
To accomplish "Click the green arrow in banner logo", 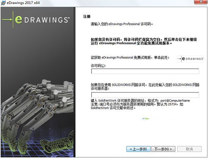I will tap(7, 20).
